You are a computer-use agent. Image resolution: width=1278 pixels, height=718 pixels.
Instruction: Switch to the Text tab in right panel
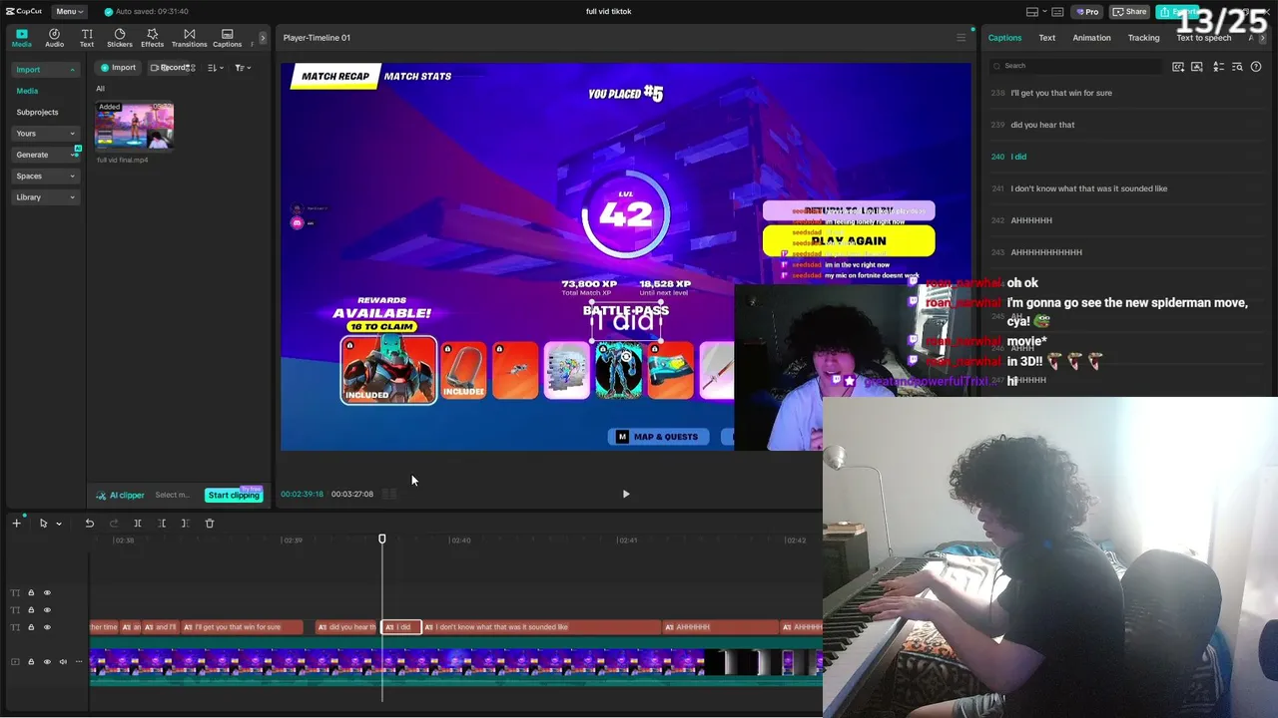point(1046,38)
